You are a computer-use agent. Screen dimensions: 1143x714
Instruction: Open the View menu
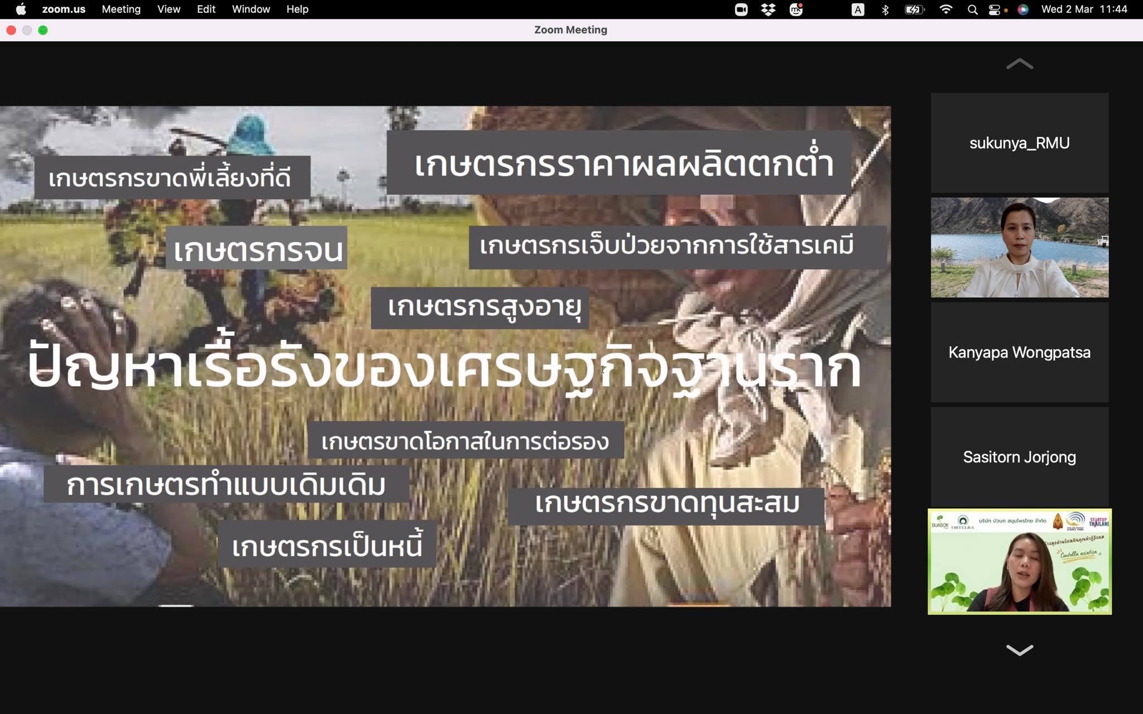169,9
